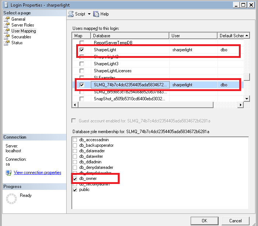Click the database list scroll down arrow
Screen dimensions: 258x226
coord(247,99)
